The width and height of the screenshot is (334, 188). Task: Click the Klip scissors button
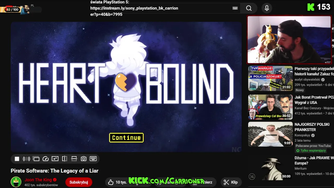click(231, 182)
